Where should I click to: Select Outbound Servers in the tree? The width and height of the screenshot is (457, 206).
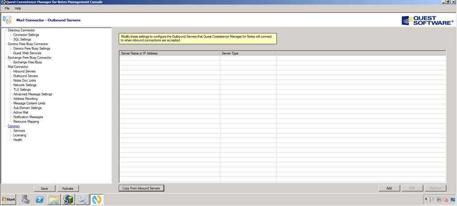point(25,76)
